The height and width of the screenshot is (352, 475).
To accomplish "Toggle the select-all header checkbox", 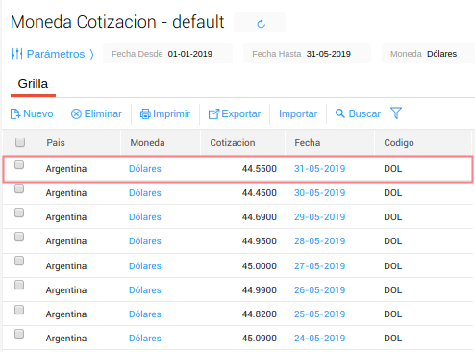I will pyautogui.click(x=20, y=142).
